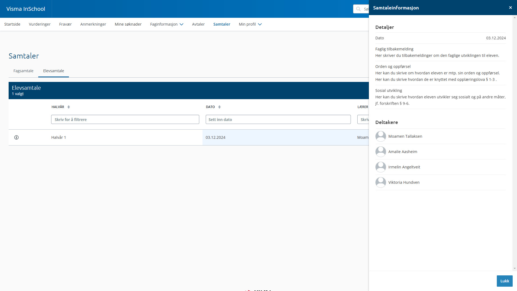The image size is (517, 291).
Task: Close the Samtaleinformasjon panel with the X
Action: click(x=510, y=8)
